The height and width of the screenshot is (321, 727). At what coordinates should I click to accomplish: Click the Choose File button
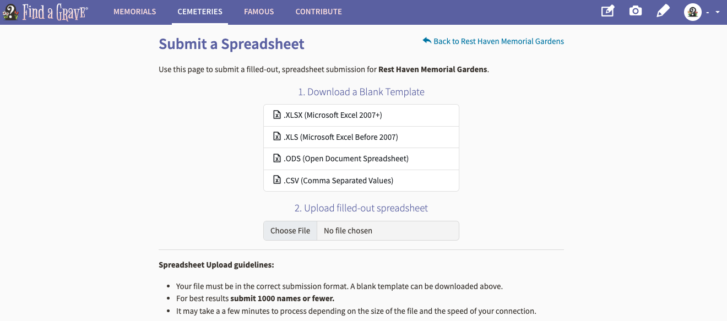(x=290, y=231)
